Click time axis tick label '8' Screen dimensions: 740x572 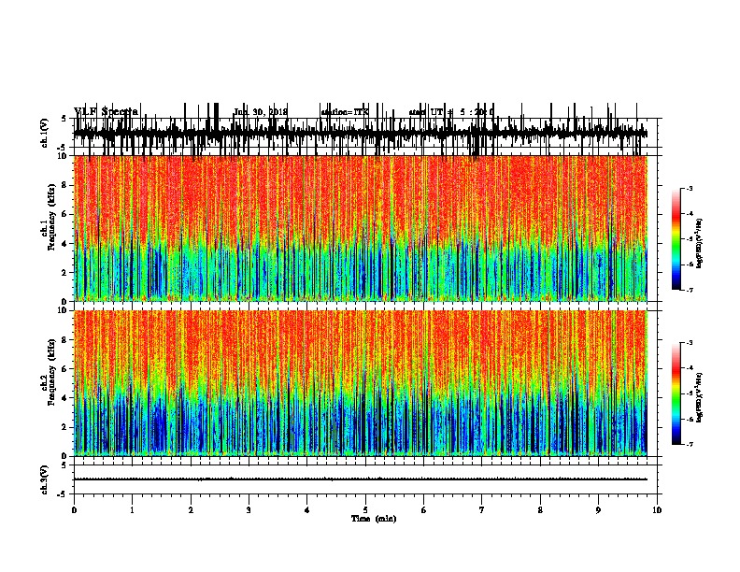point(540,509)
